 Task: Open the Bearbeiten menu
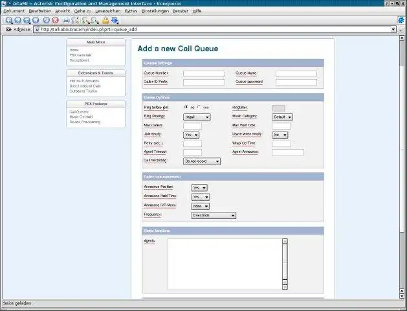40,11
